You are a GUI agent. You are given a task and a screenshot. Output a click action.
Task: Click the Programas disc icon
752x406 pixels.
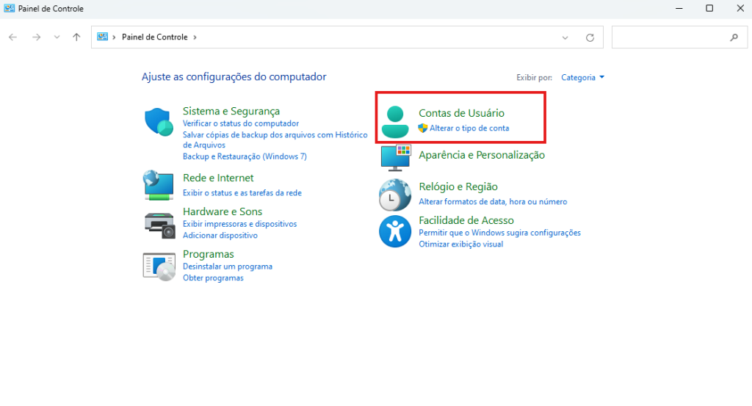(159, 266)
